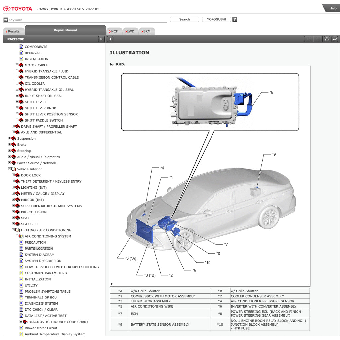Click the YOKOGUSHI button
Screen dimensions: 340x340
[216, 19]
